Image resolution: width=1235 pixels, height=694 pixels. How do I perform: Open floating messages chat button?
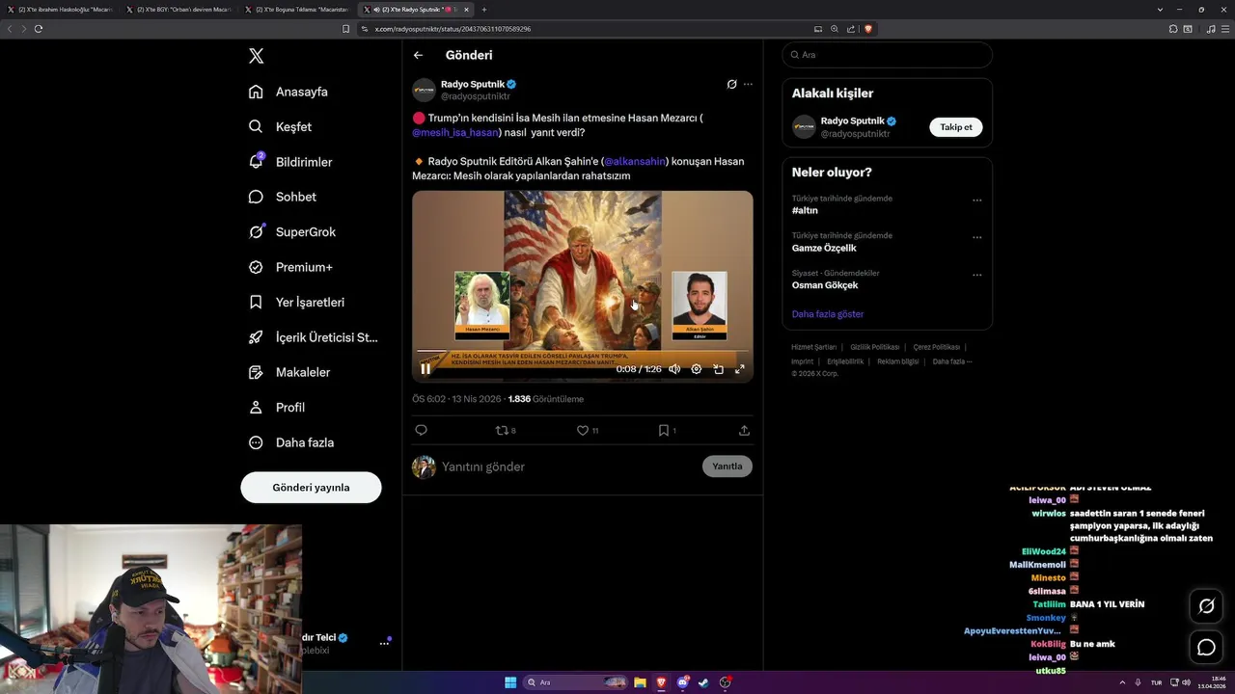coord(1206,647)
